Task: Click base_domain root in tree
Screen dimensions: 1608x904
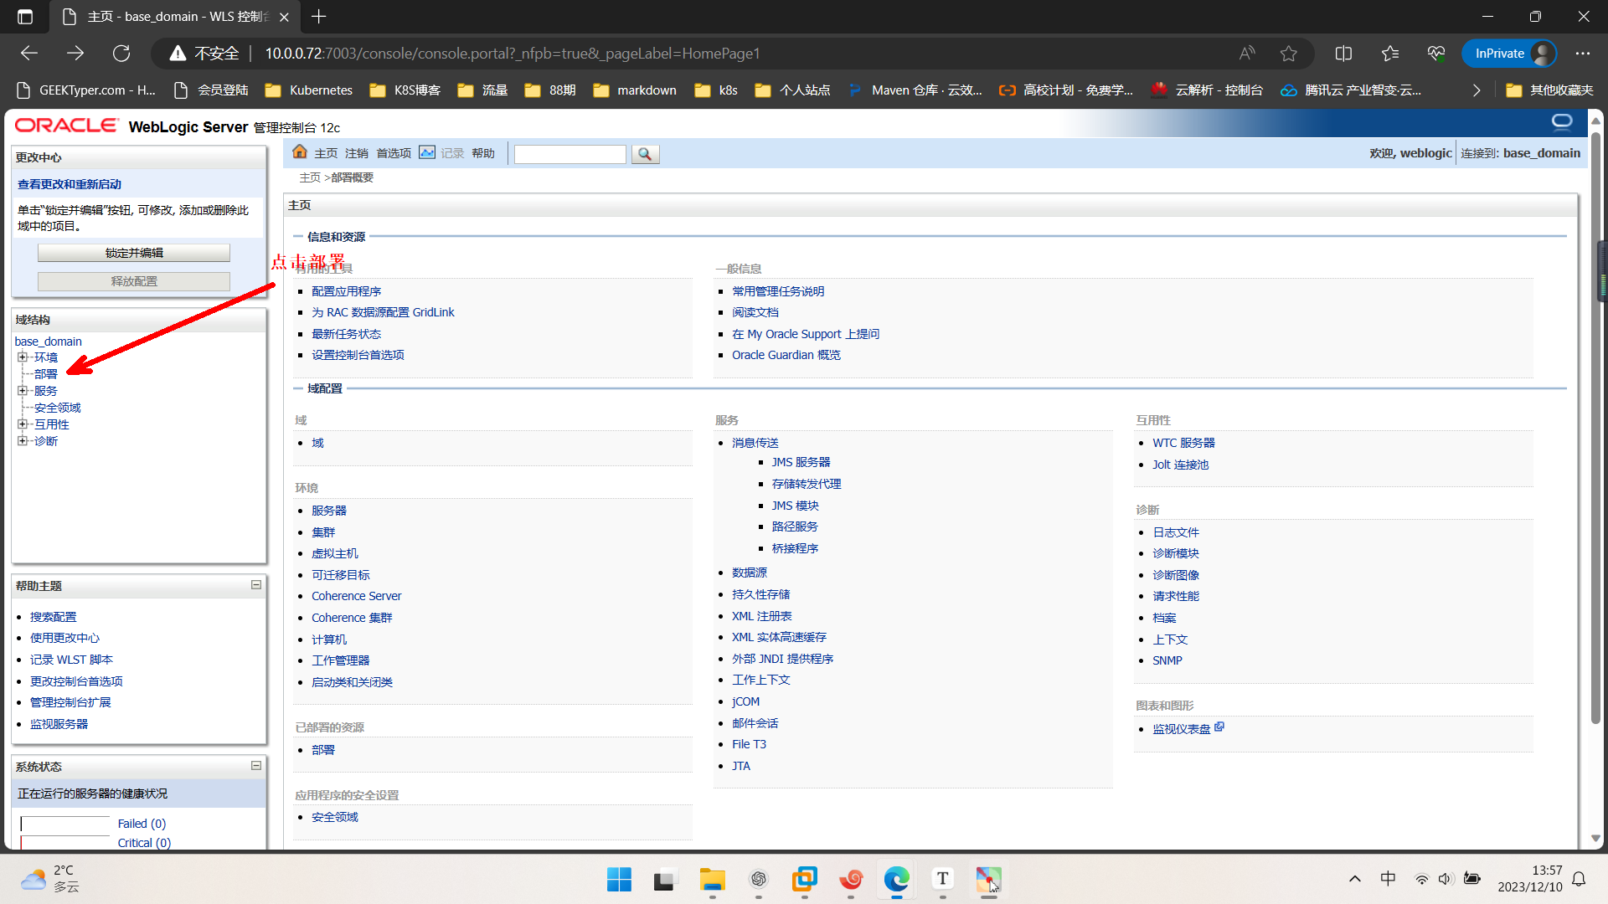Action: (x=48, y=342)
